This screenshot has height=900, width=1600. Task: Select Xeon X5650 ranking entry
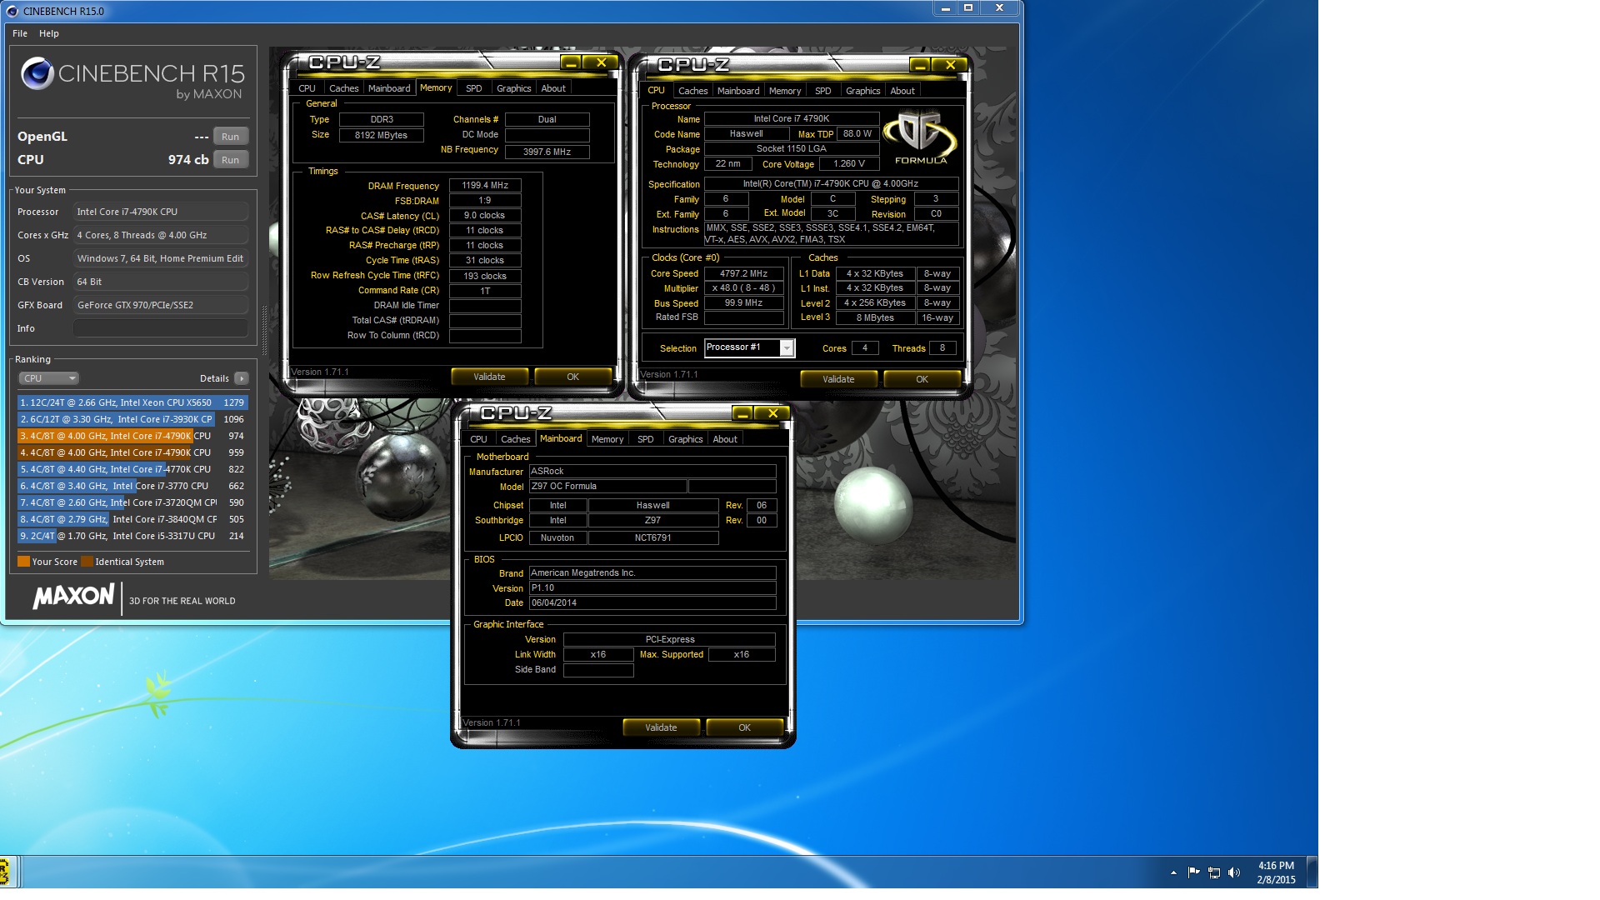132,402
